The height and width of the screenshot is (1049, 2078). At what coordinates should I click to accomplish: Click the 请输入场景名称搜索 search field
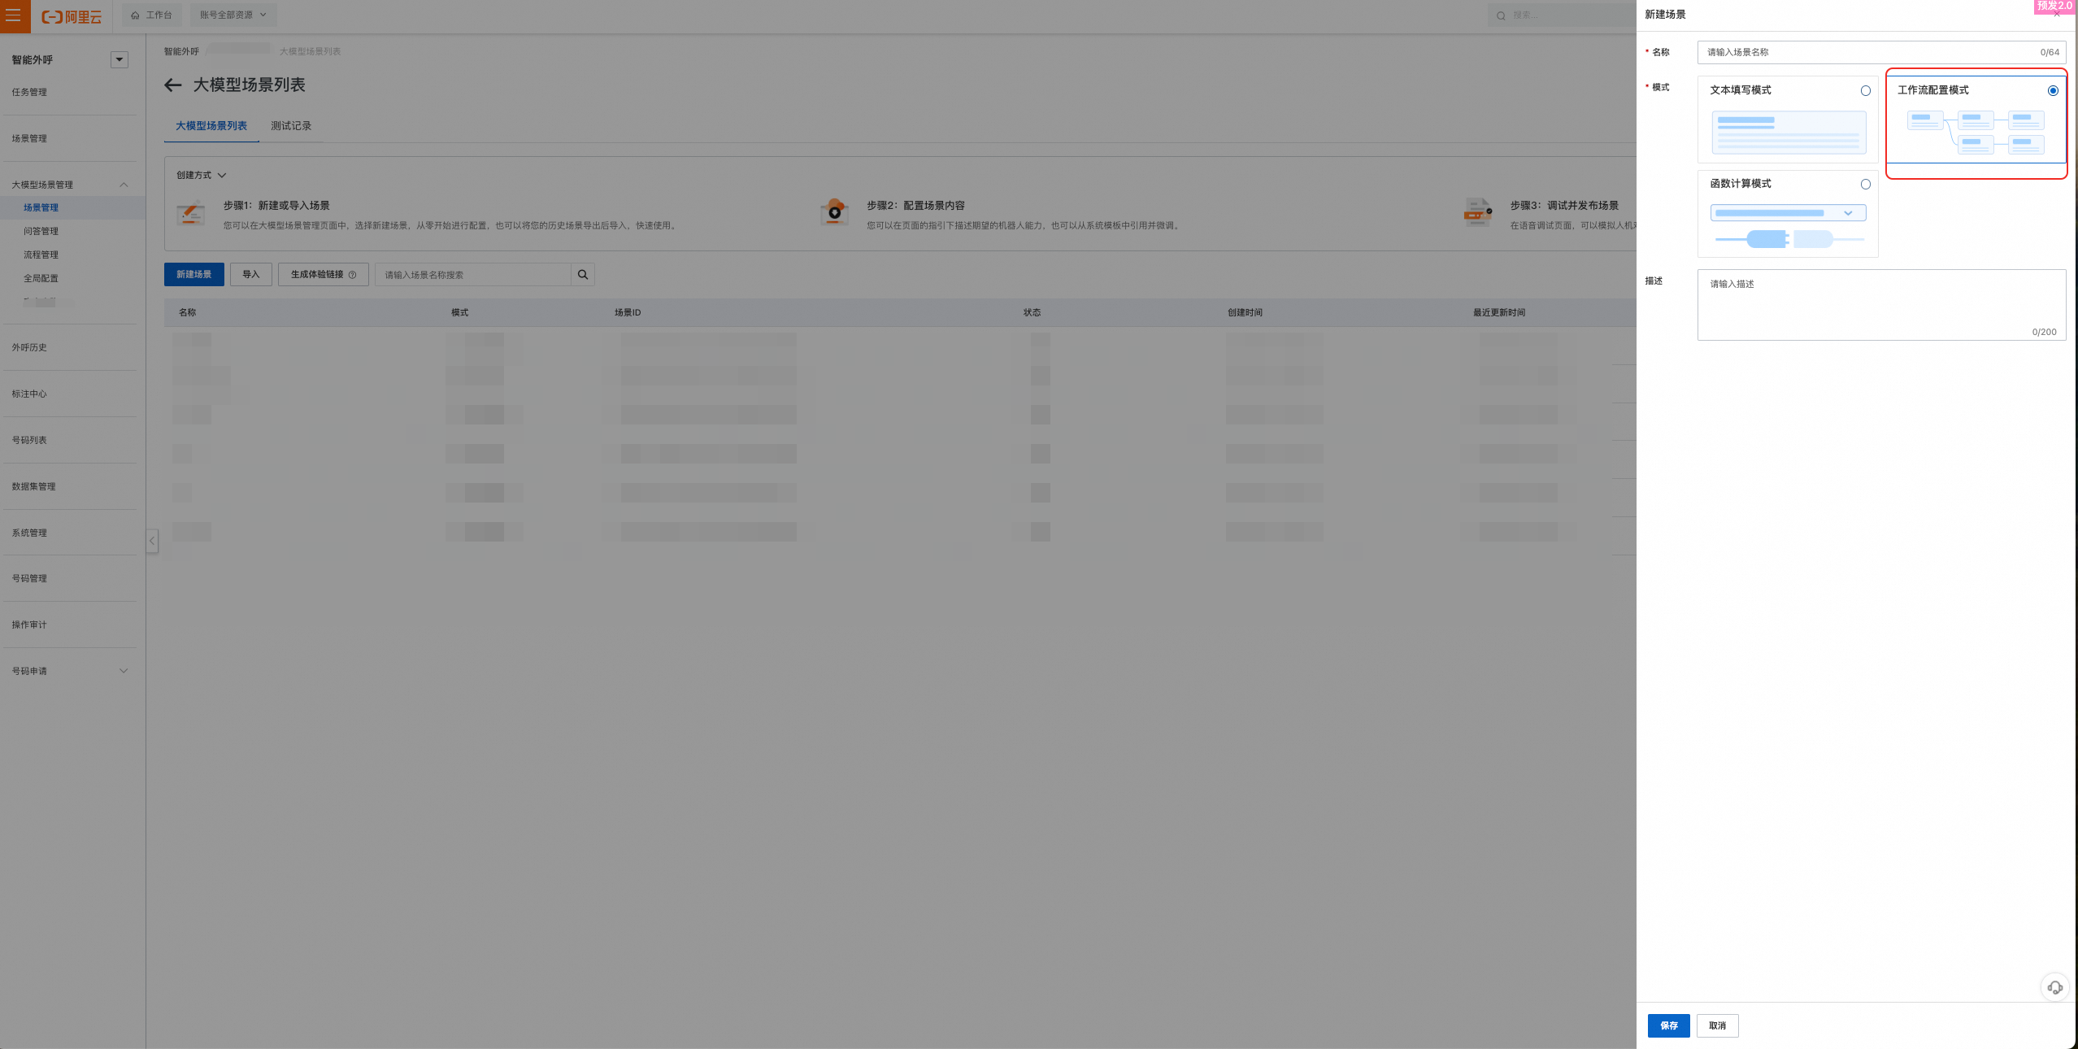click(x=473, y=275)
